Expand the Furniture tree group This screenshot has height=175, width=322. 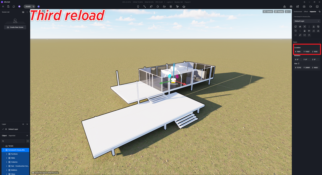point(7,154)
